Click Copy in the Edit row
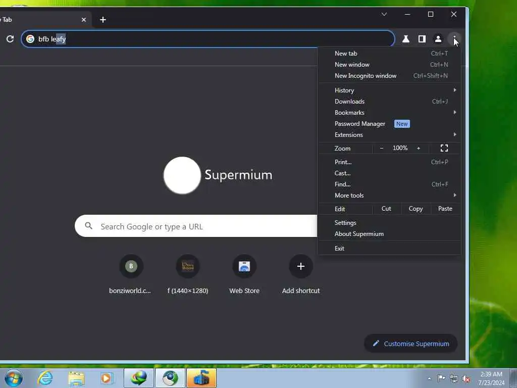517x388 pixels. [x=416, y=209]
